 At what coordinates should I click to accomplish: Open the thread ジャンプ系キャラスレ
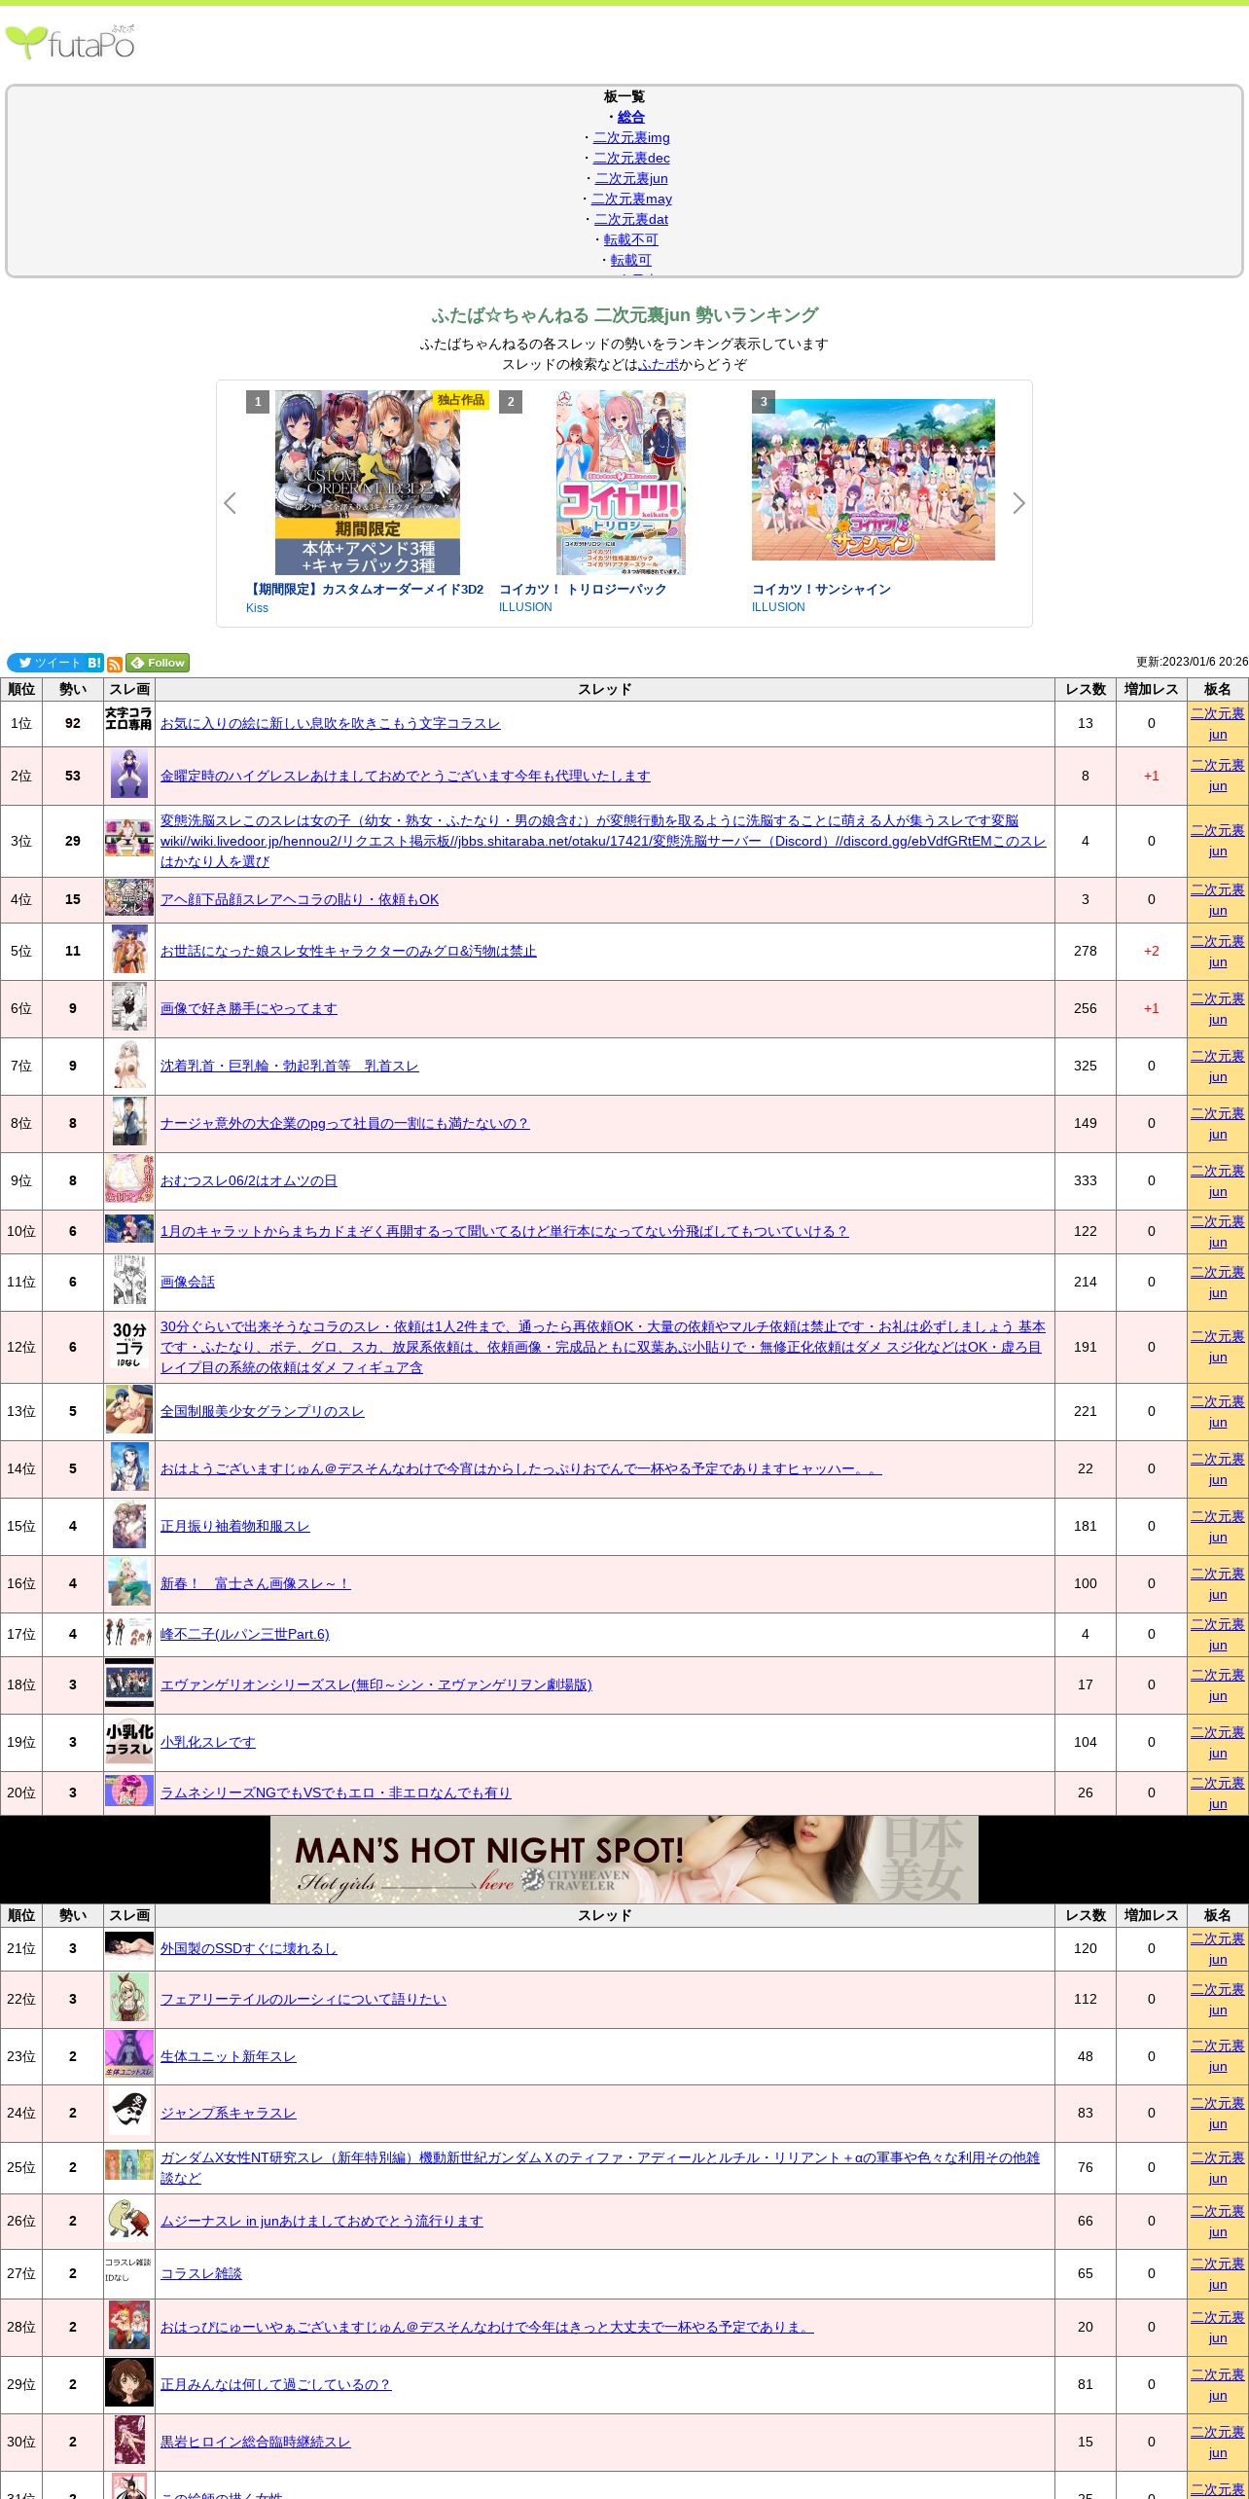point(229,2113)
